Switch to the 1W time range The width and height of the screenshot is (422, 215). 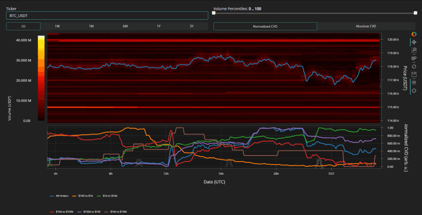[x=57, y=26]
